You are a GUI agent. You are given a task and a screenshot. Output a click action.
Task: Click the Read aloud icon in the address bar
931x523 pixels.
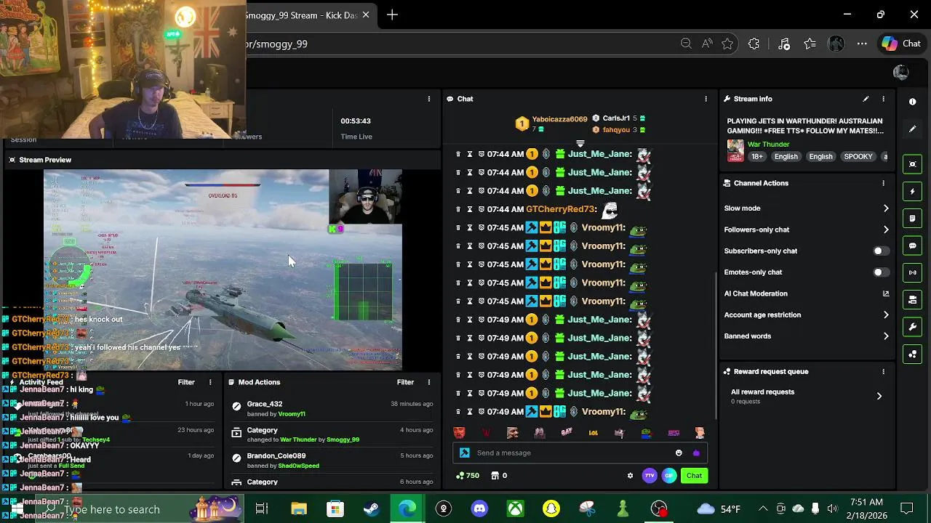[707, 44]
